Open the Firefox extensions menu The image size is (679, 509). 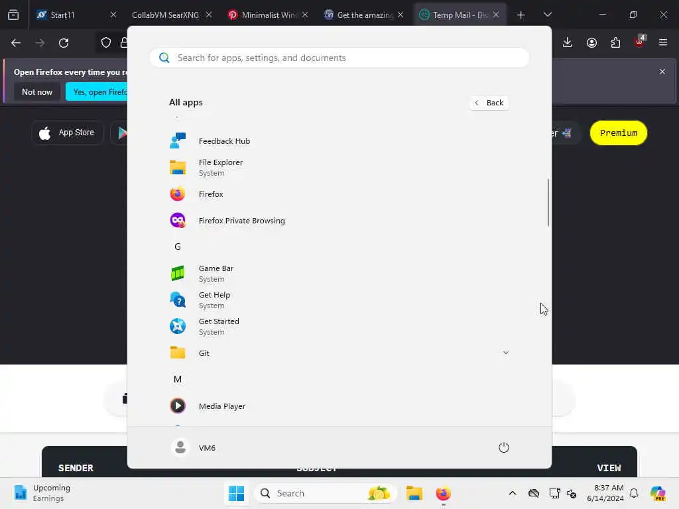coord(615,42)
